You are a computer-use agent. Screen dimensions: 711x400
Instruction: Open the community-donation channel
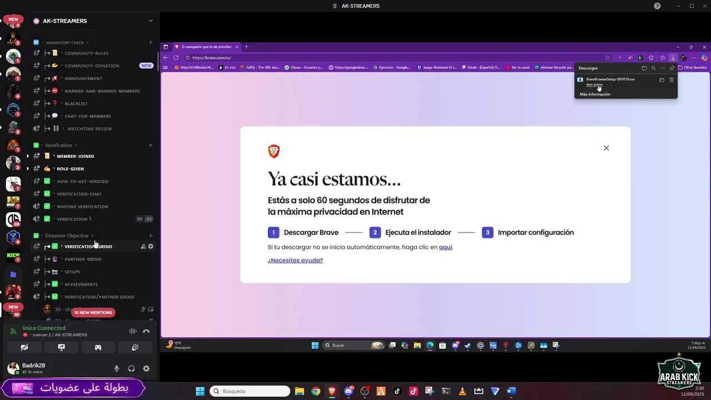tap(93, 66)
